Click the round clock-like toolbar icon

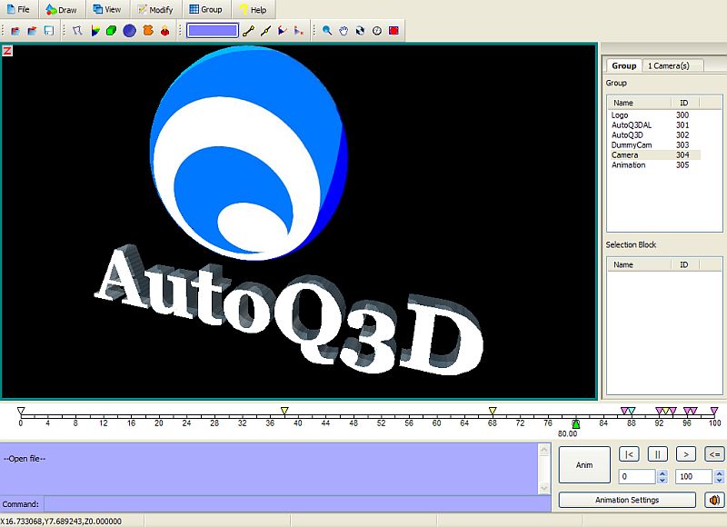click(x=377, y=31)
